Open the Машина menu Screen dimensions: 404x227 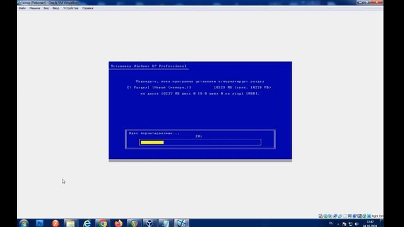[x=35, y=8]
